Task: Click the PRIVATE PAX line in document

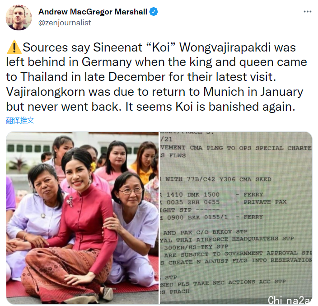Action: 223,202
